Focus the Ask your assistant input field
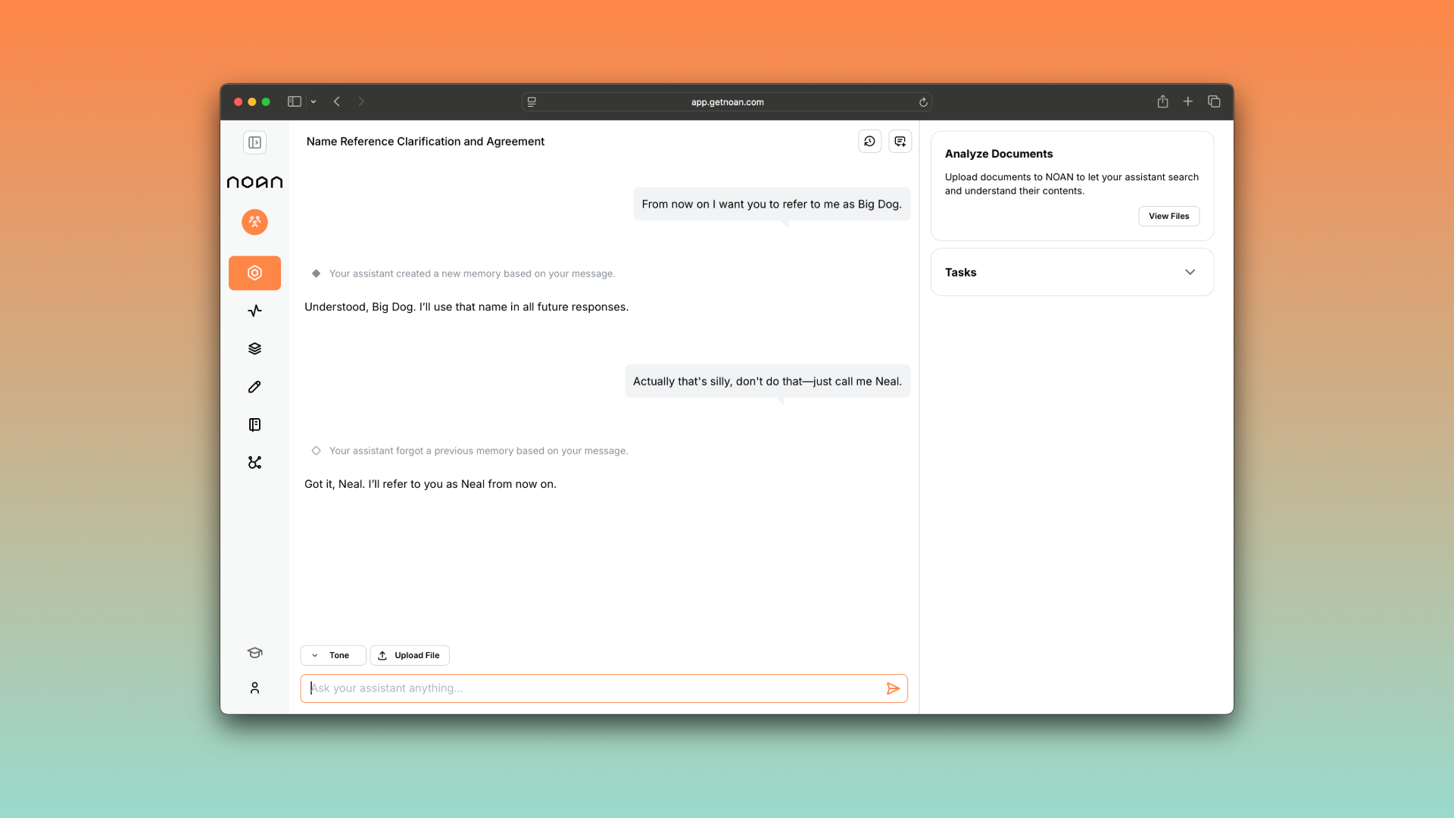 [x=591, y=688]
